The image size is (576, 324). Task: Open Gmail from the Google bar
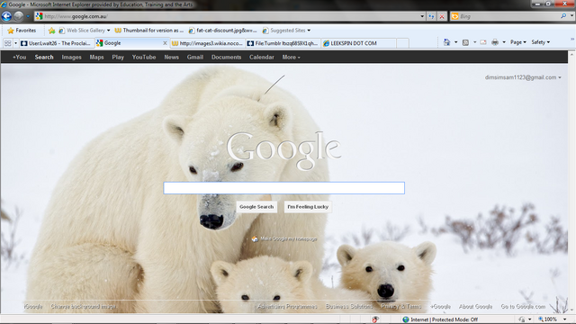click(195, 58)
